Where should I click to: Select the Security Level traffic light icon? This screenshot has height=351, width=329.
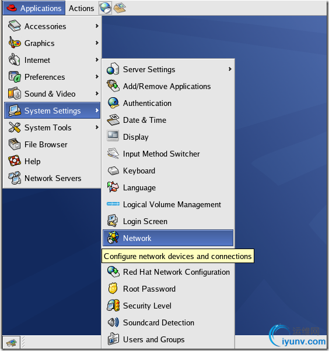tap(113, 306)
